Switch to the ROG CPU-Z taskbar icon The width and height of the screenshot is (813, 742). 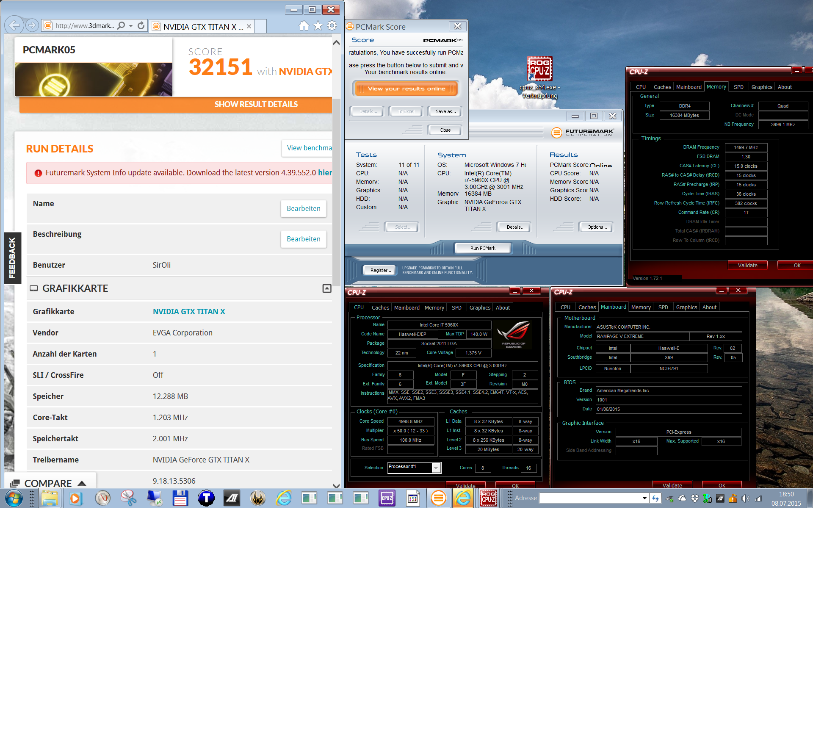(x=488, y=498)
